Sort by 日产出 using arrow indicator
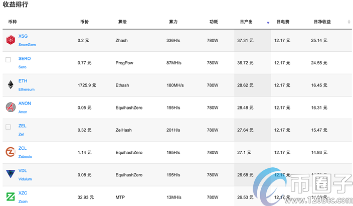353x206 pixels. click(268, 23)
